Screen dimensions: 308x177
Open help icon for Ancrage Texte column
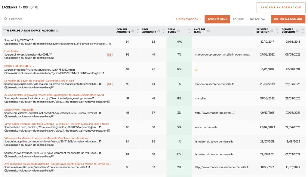pyautogui.click(x=208, y=31)
